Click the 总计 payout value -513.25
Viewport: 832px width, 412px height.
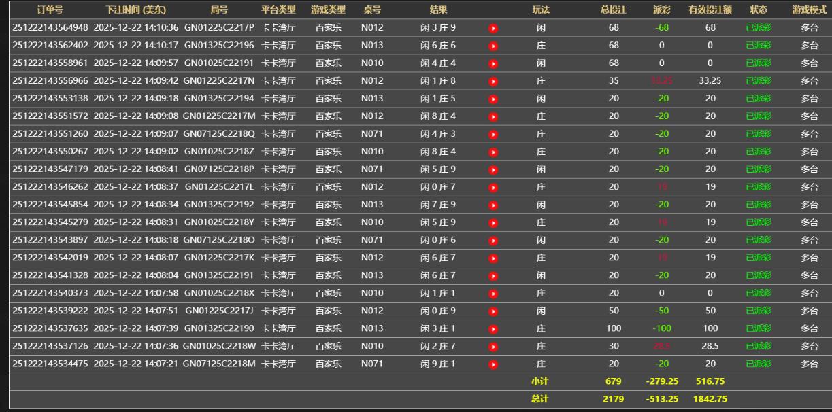(661, 399)
